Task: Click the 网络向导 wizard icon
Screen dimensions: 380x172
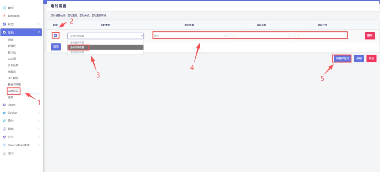Action: click(4, 16)
